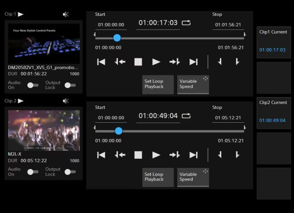Click the Clip 1 muted speaker icon

[x=66, y=14]
